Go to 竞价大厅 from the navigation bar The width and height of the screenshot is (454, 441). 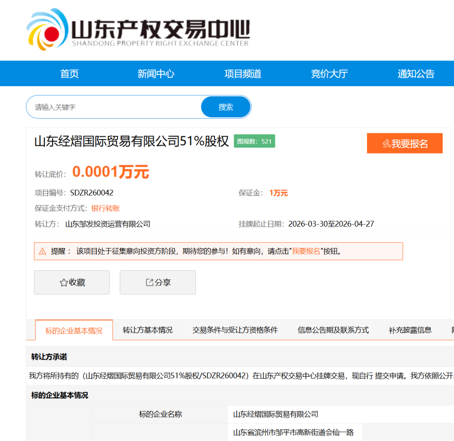click(x=329, y=73)
